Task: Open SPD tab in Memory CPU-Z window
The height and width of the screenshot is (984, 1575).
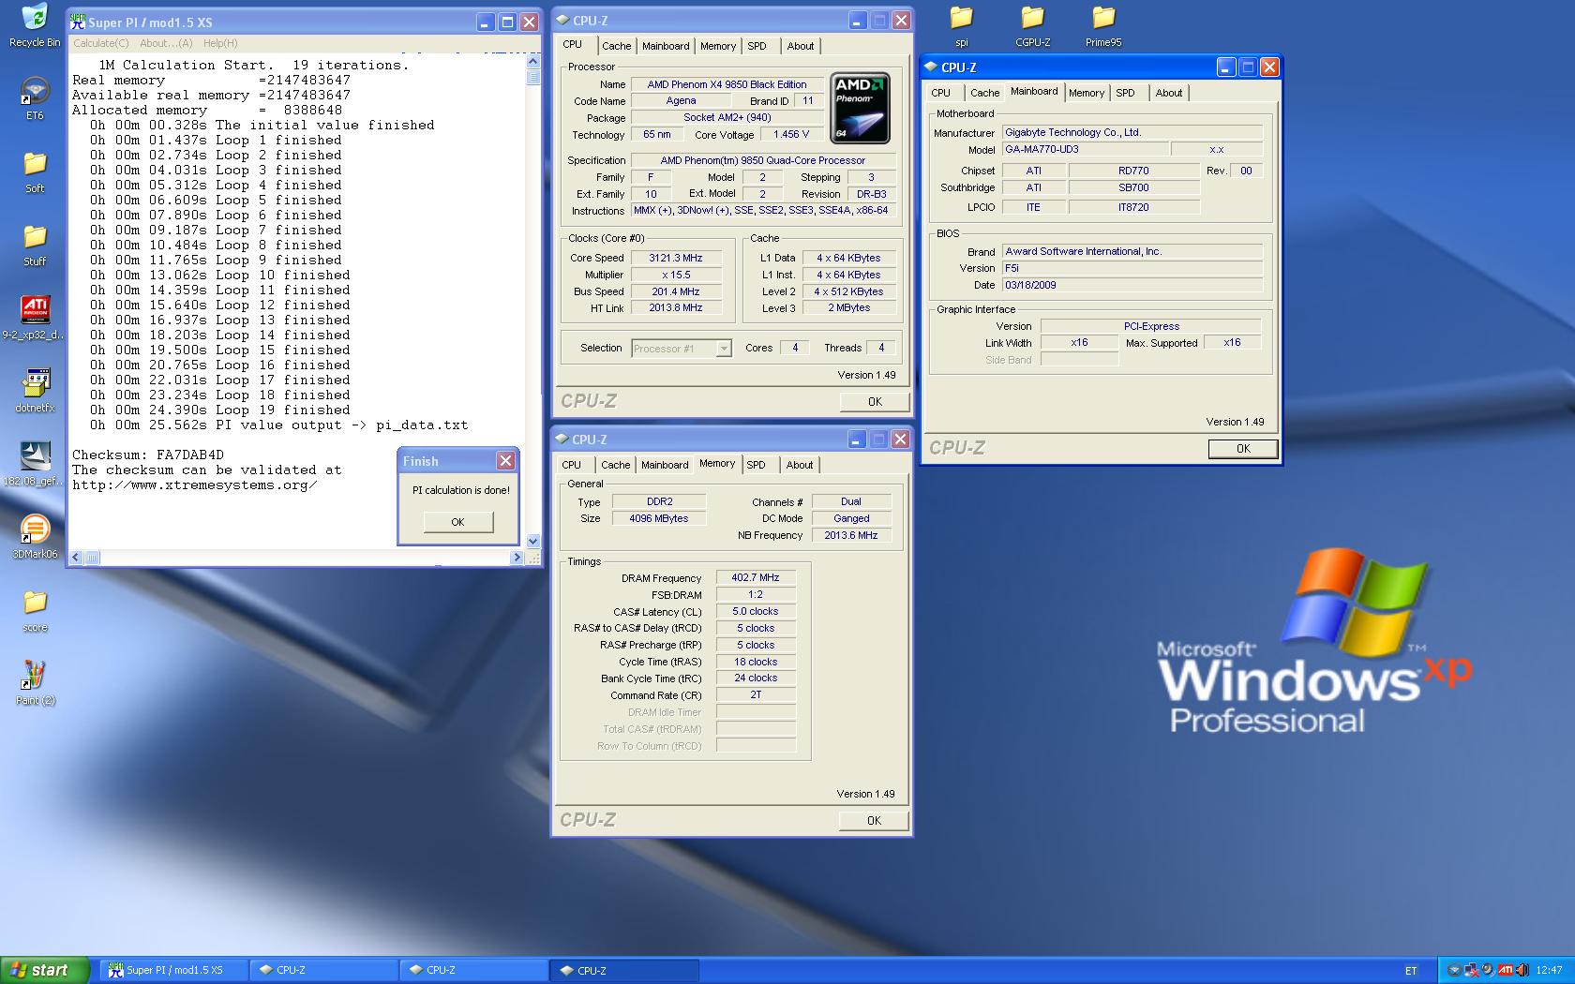Action: 757,465
